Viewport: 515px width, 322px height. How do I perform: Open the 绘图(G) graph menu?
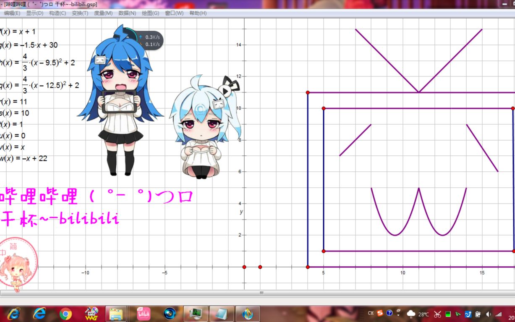point(150,13)
